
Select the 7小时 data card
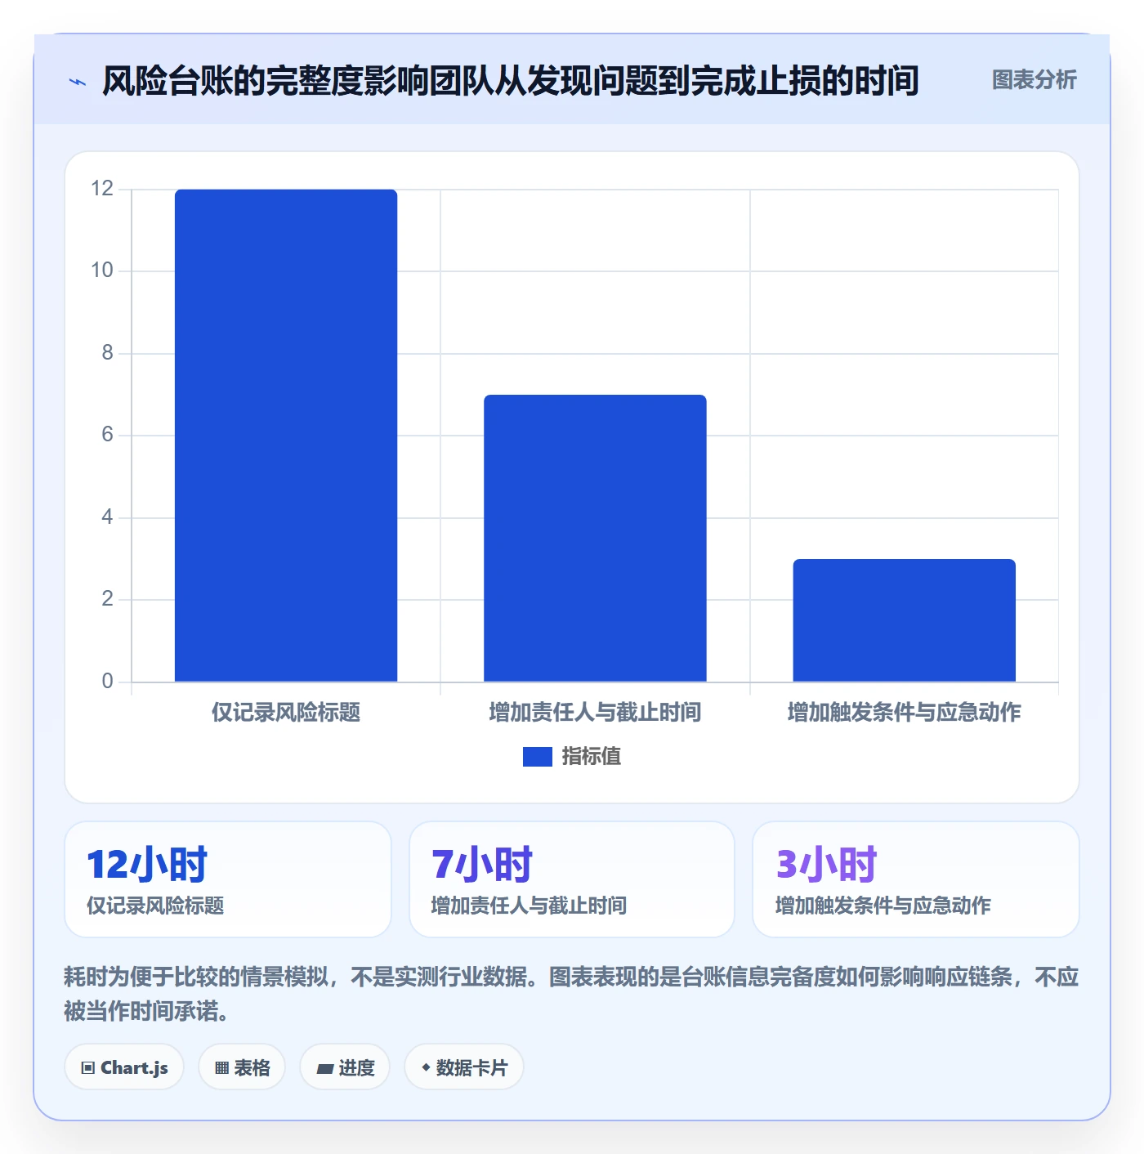pos(572,879)
